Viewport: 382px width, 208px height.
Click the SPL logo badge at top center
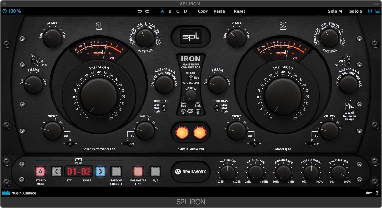coord(191,37)
